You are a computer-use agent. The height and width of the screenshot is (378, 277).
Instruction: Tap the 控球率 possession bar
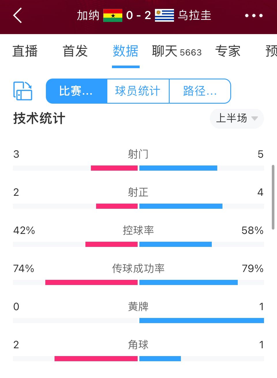[x=138, y=244]
